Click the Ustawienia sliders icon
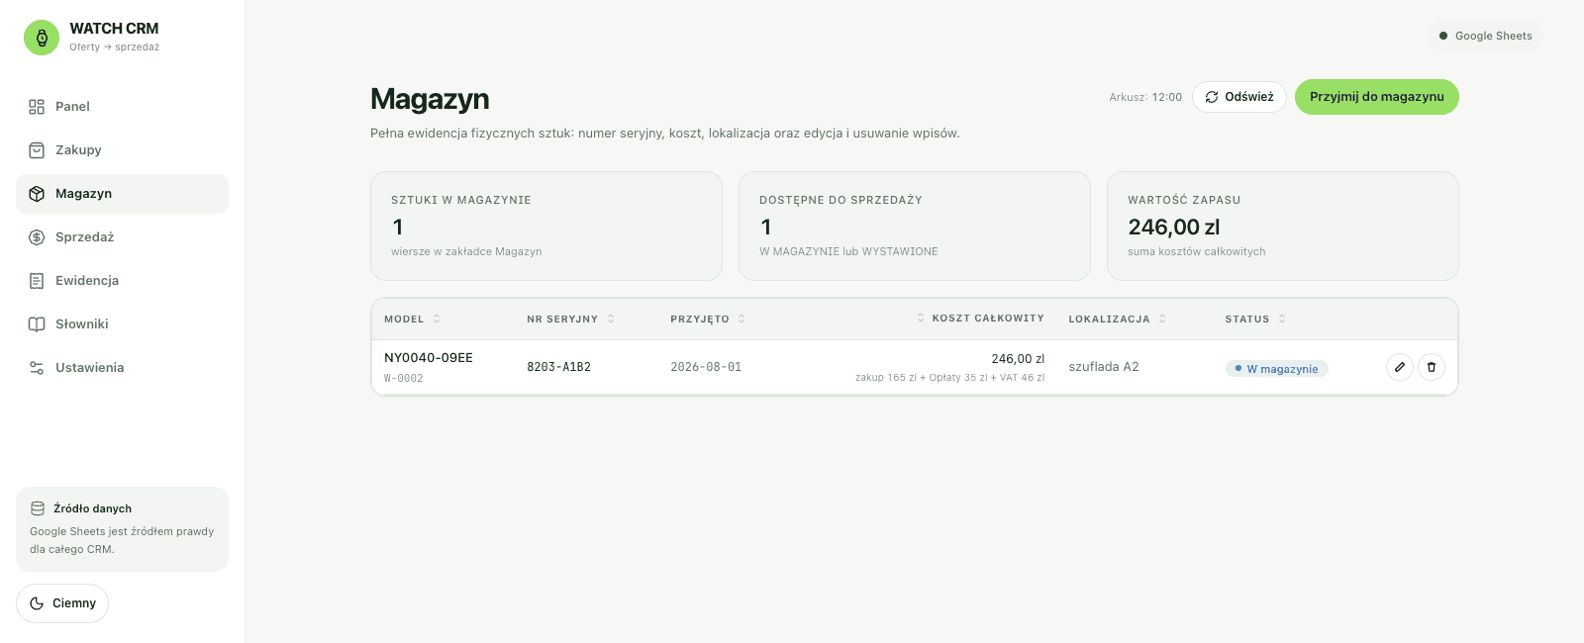Viewport: 1584px width, 643px height. pyautogui.click(x=37, y=368)
